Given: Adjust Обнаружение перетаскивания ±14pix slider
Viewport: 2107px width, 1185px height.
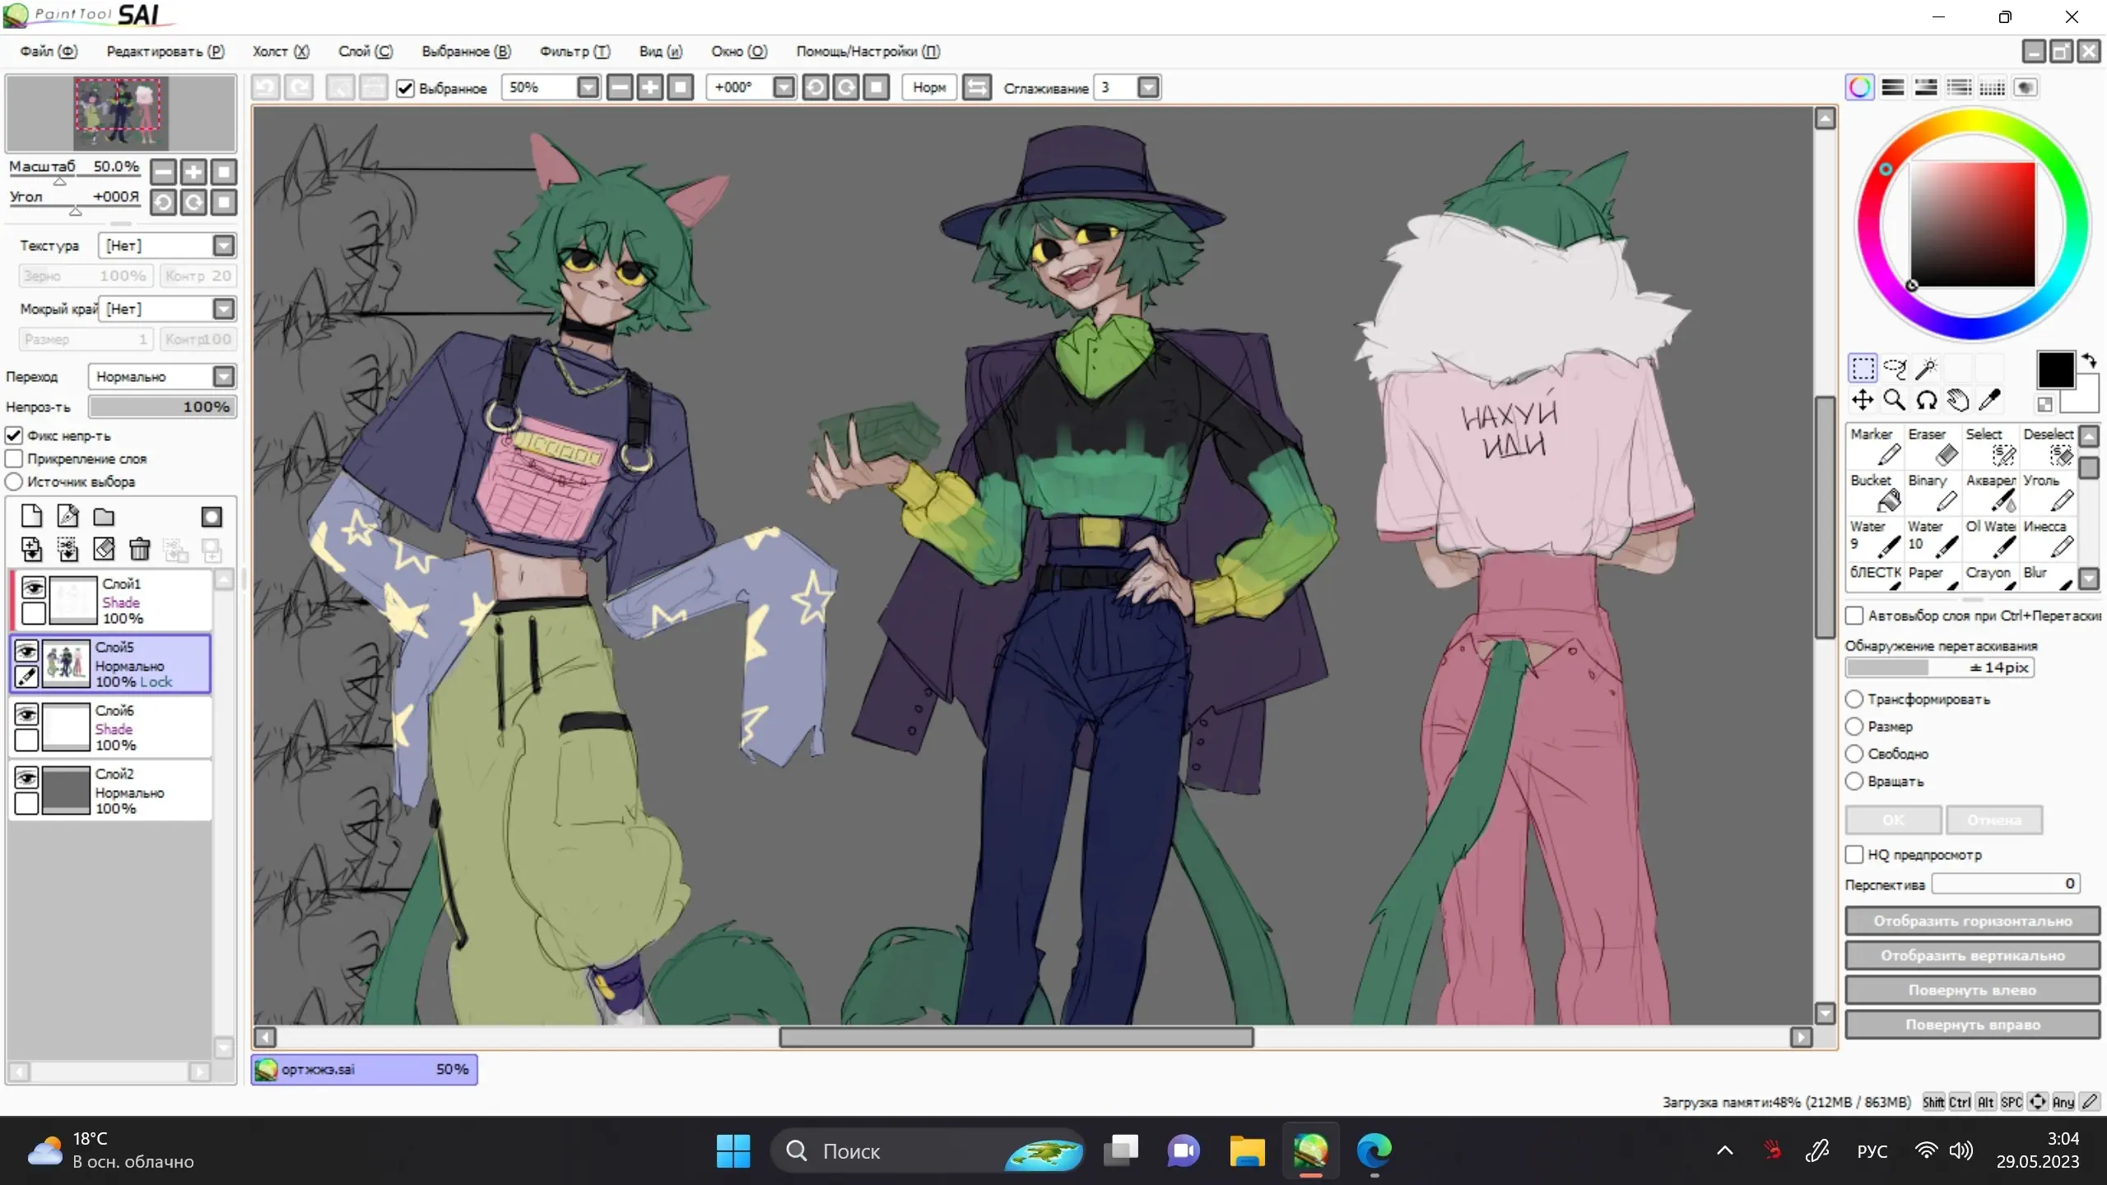Looking at the screenshot, I should point(1939,667).
